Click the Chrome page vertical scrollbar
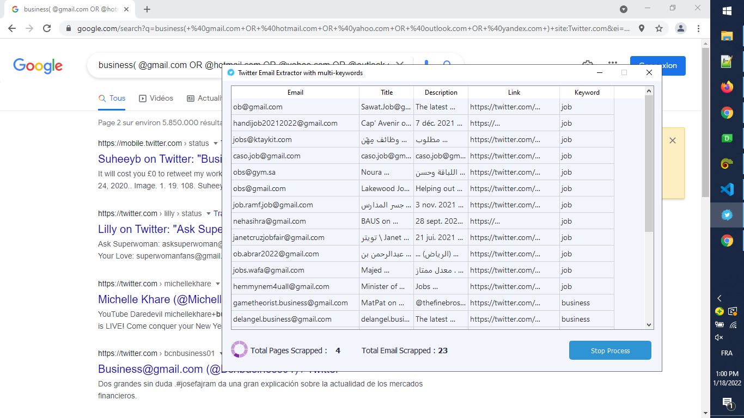The image size is (744, 418). coord(705,122)
